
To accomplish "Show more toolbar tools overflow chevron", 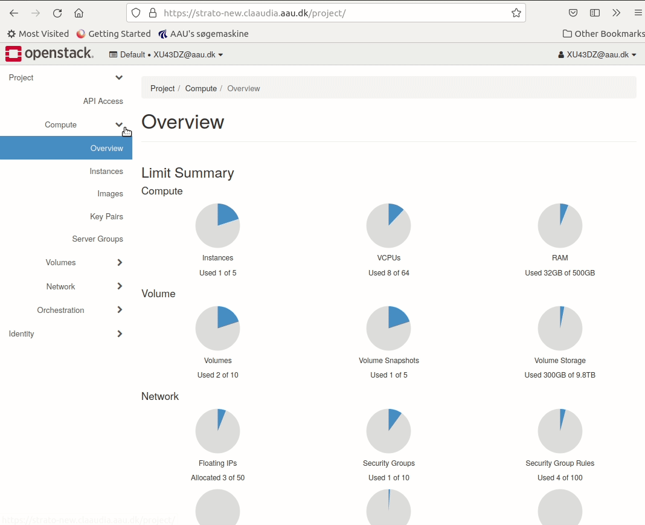I will point(616,13).
